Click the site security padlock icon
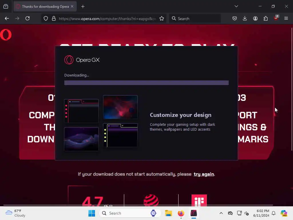Image resolution: width=293 pixels, height=220 pixels. [54, 19]
